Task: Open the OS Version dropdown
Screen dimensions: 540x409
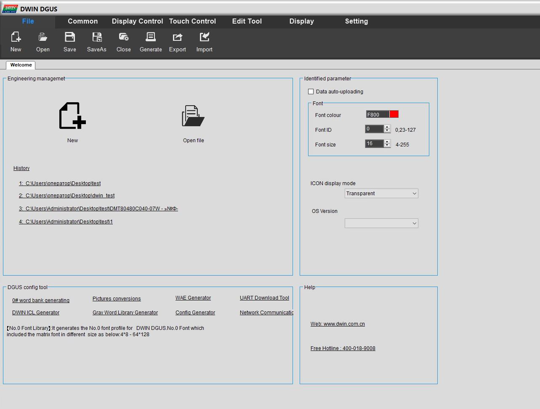Action: coord(381,223)
